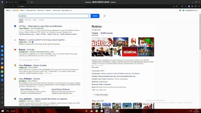Open VK Music sidebar icon
The height and width of the screenshot is (113, 201).
coord(2,51)
